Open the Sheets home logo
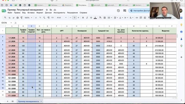185x104 pixels. point(4,11)
